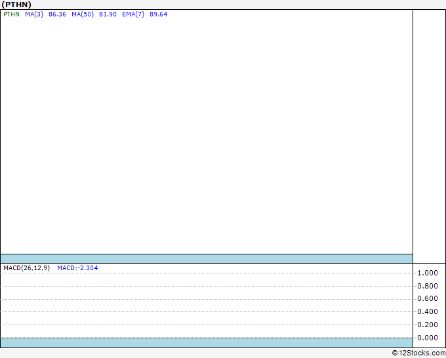Click the 1.000 axis label

[x=428, y=273]
